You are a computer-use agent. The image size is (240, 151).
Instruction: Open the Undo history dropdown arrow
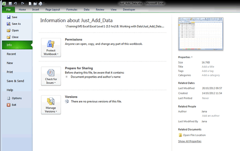[18, 4]
